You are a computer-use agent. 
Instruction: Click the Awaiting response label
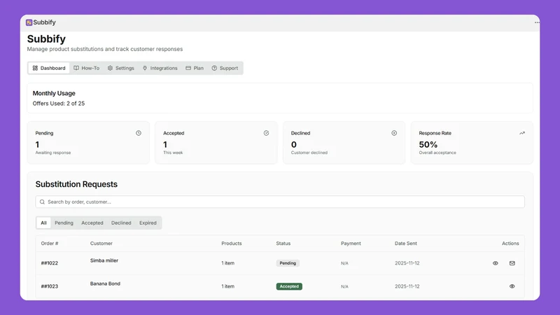click(53, 153)
